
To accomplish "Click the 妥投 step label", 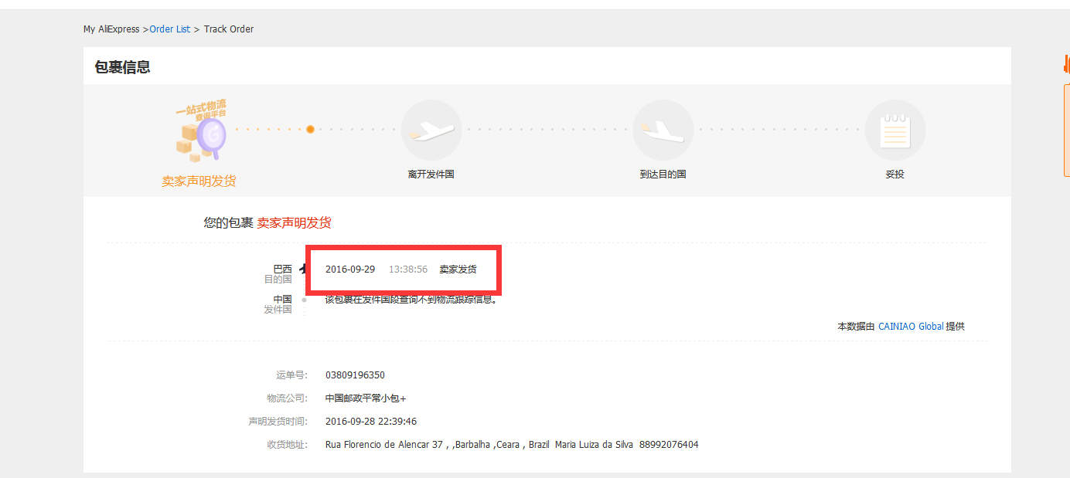I will [895, 175].
